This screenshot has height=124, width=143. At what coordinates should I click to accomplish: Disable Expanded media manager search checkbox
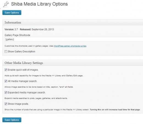6,92
